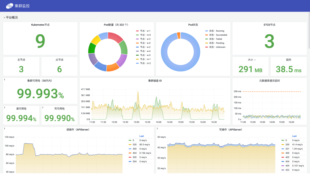Click info icon on 集群可用性 panel

pos(5,80)
